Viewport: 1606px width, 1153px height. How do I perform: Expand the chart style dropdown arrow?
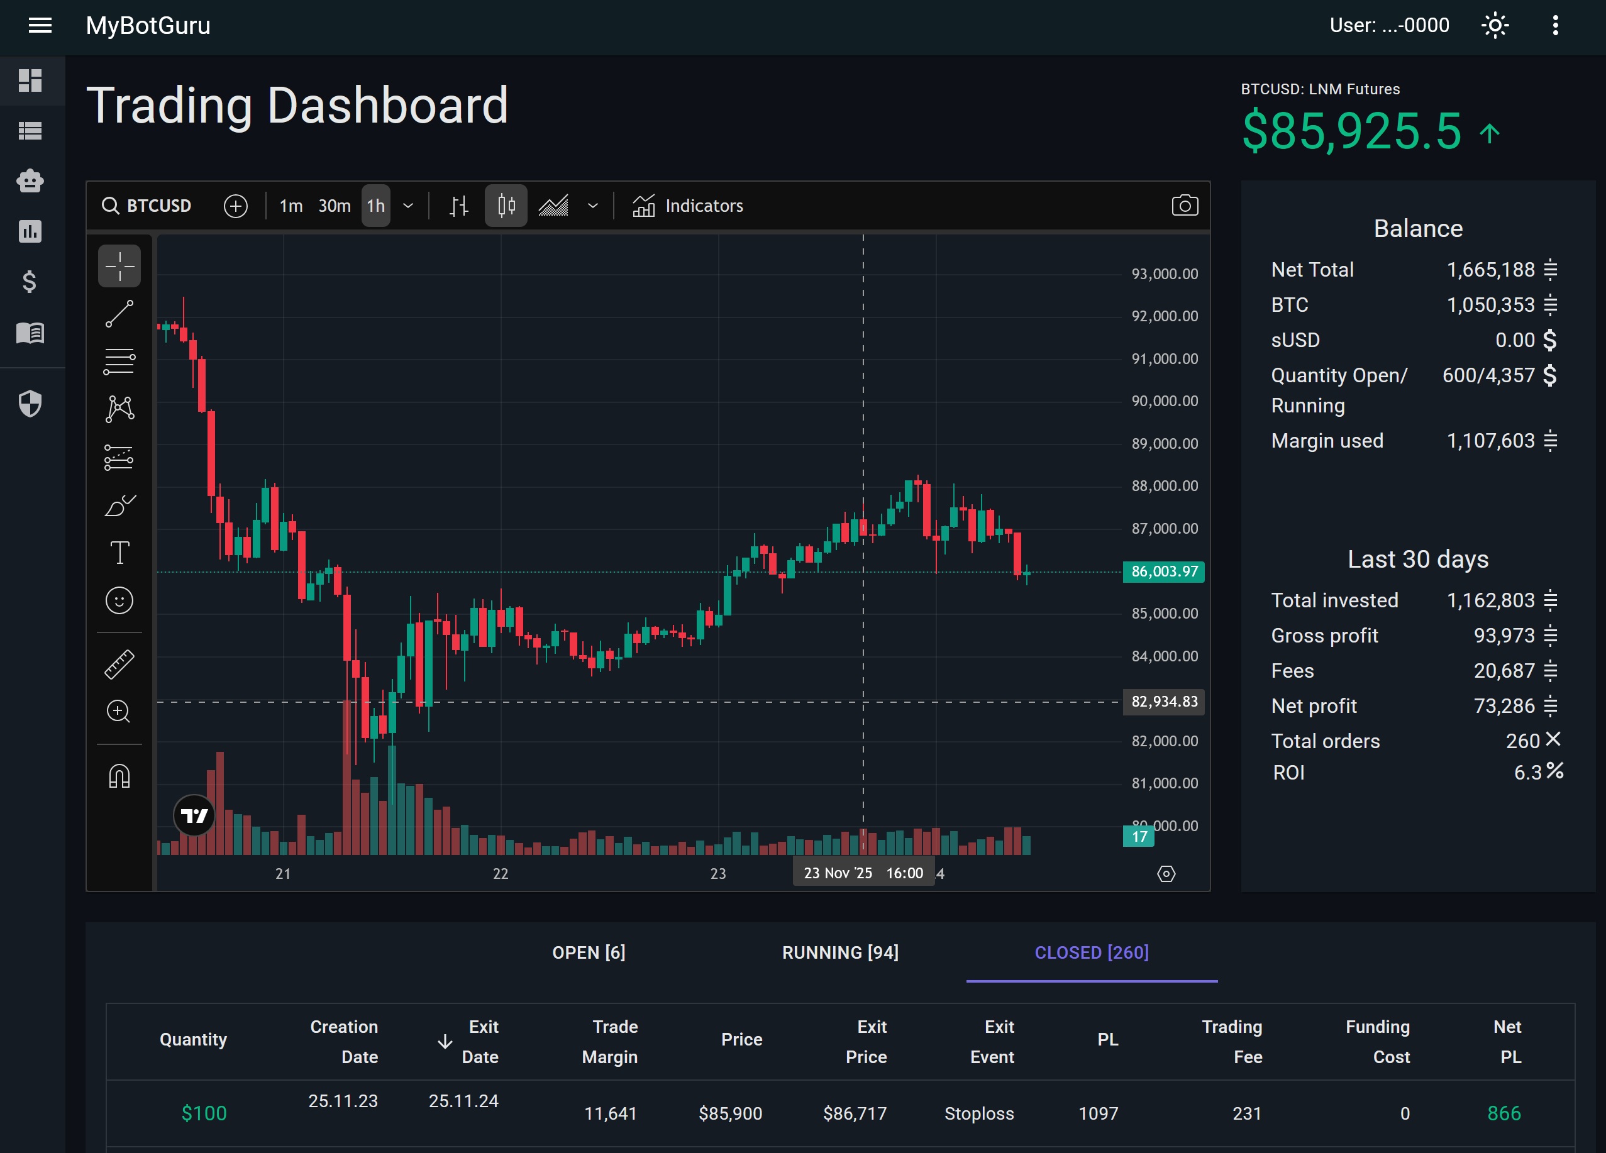593,206
